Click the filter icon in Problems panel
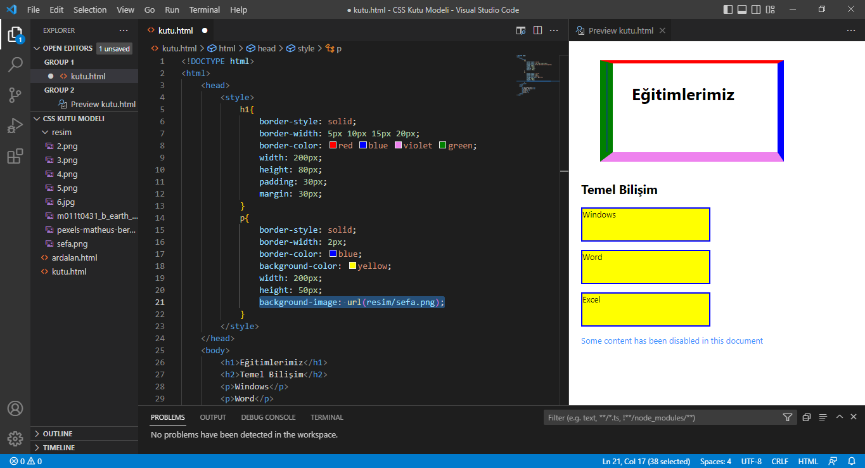The image size is (865, 468). [788, 417]
